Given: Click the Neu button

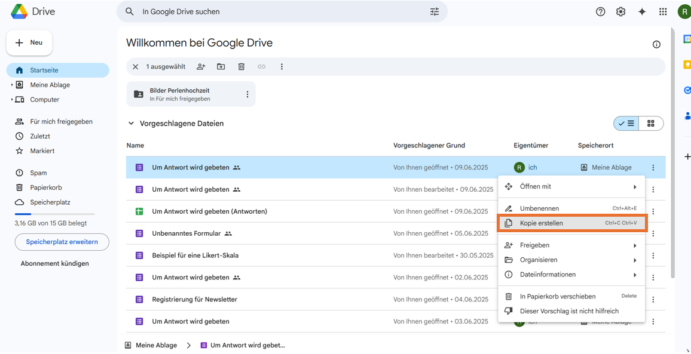Looking at the screenshot, I should [x=29, y=43].
